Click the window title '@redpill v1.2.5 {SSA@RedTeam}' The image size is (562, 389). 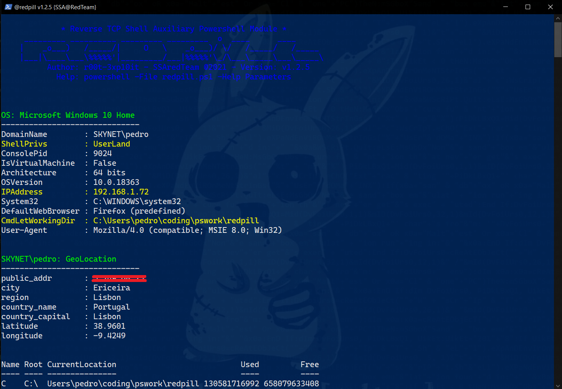coord(55,7)
